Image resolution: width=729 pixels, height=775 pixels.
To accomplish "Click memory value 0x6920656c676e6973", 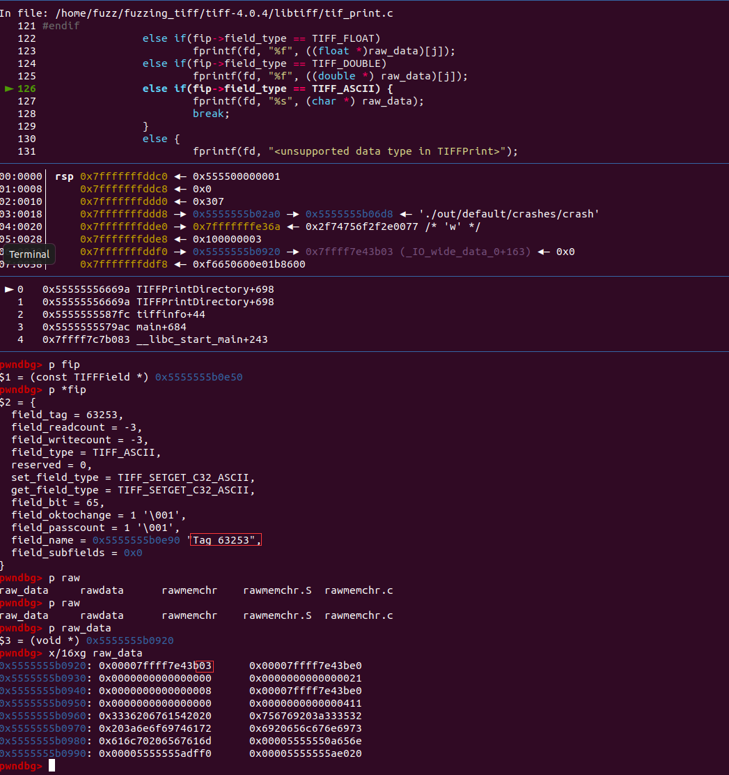I will pyautogui.click(x=305, y=728).
